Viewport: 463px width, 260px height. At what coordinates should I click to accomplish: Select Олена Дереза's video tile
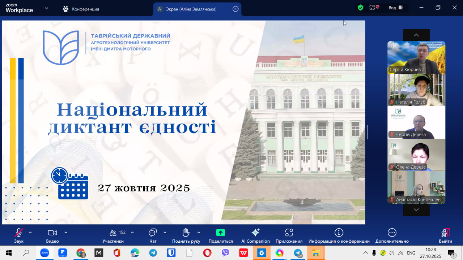pyautogui.click(x=416, y=155)
